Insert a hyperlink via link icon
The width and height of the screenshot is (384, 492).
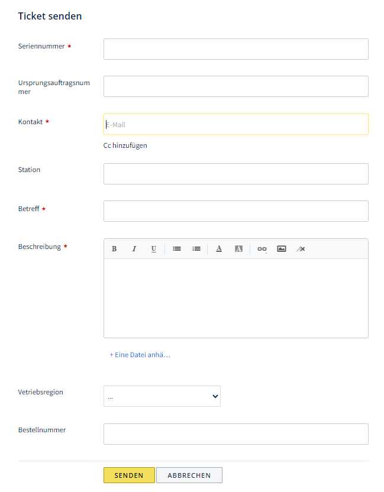[262, 249]
